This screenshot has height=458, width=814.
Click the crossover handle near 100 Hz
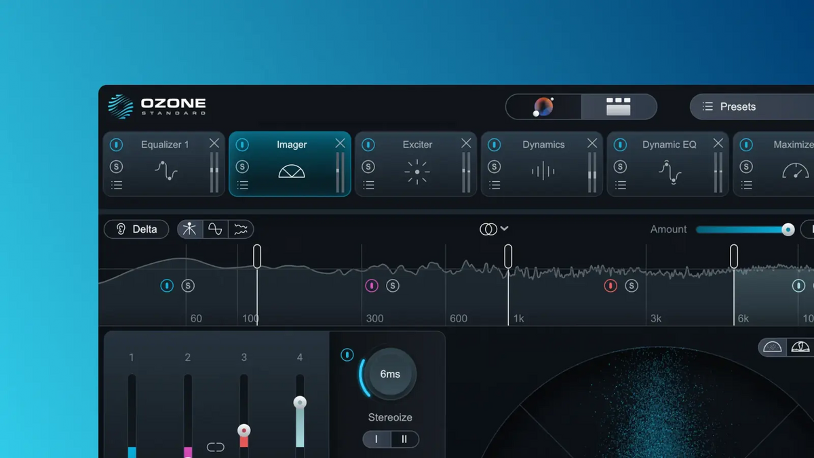point(257,256)
